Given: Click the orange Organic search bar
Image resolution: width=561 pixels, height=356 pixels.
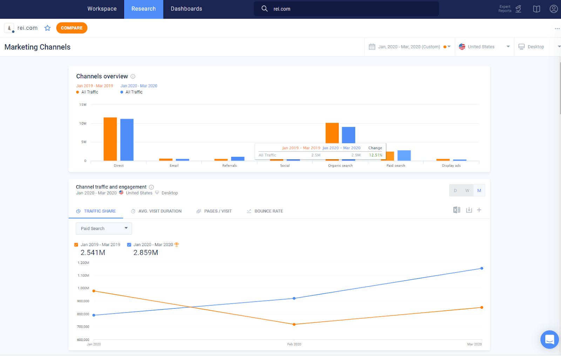Looking at the screenshot, I should [332, 133].
